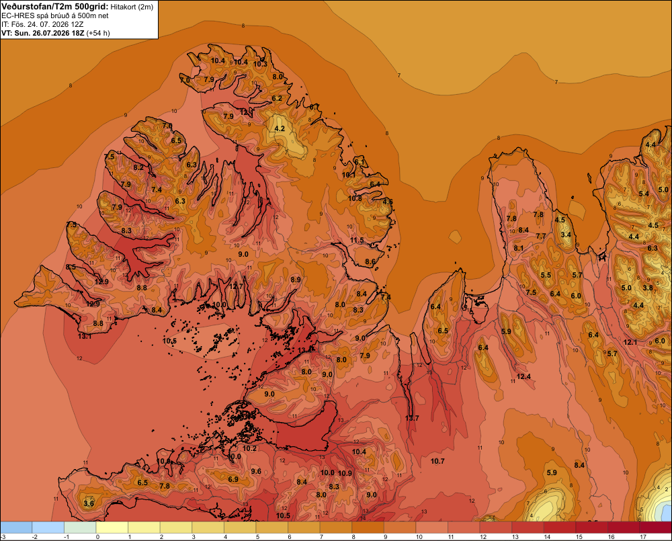
Task: Click the temperature value 3.4 on the map
Action: click(x=566, y=235)
